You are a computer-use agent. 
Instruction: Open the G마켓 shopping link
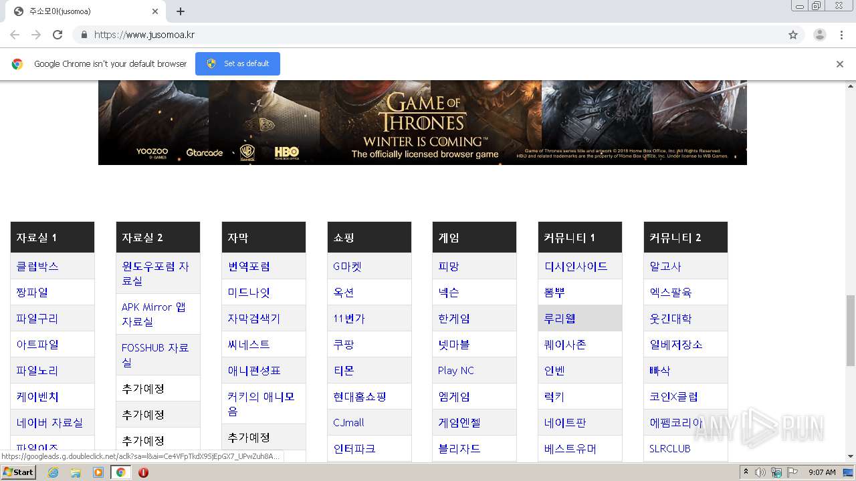(x=347, y=266)
